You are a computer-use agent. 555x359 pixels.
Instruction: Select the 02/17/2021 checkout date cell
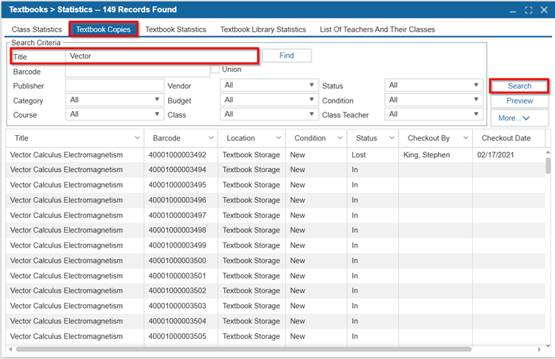[508, 155]
